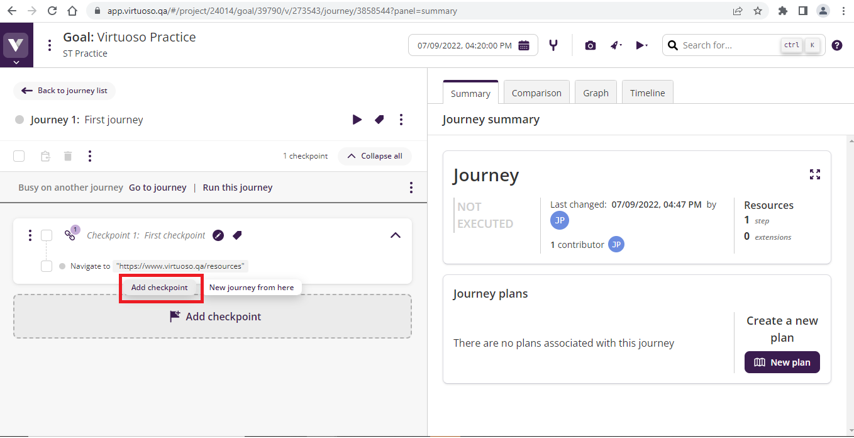Click the trash delete icon in toolbar
The height and width of the screenshot is (438, 854).
click(68, 156)
